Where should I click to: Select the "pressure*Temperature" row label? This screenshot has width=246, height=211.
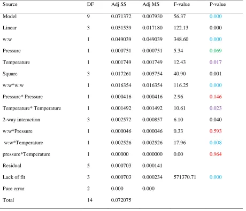pos(26,154)
